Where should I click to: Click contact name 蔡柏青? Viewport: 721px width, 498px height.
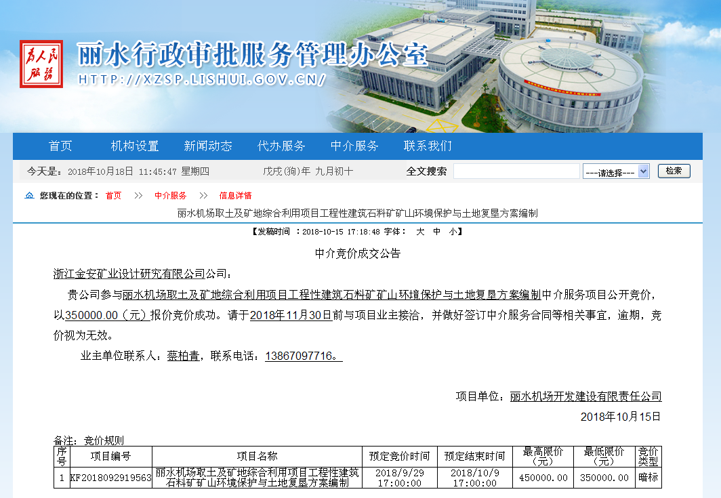[183, 356]
